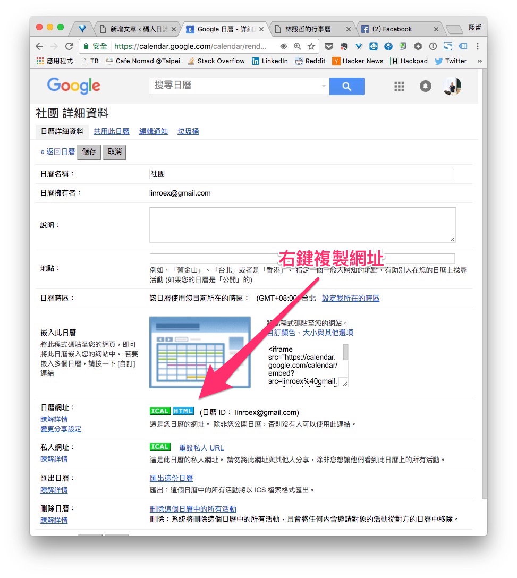The height and width of the screenshot is (578, 517).
Task: Click the 日曆名稱 input field
Action: [x=302, y=174]
